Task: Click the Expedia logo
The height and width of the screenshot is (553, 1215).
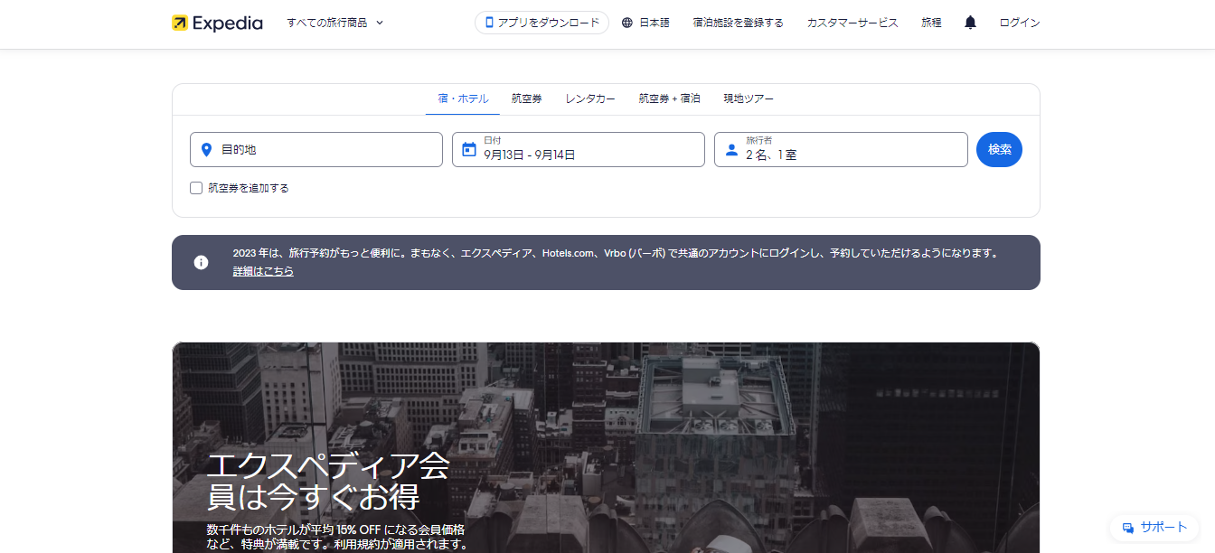Action: click(217, 23)
